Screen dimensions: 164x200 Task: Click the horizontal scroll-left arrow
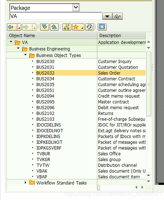[136, 187]
